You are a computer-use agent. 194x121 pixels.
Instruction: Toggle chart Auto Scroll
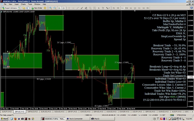(x=59, y=8)
